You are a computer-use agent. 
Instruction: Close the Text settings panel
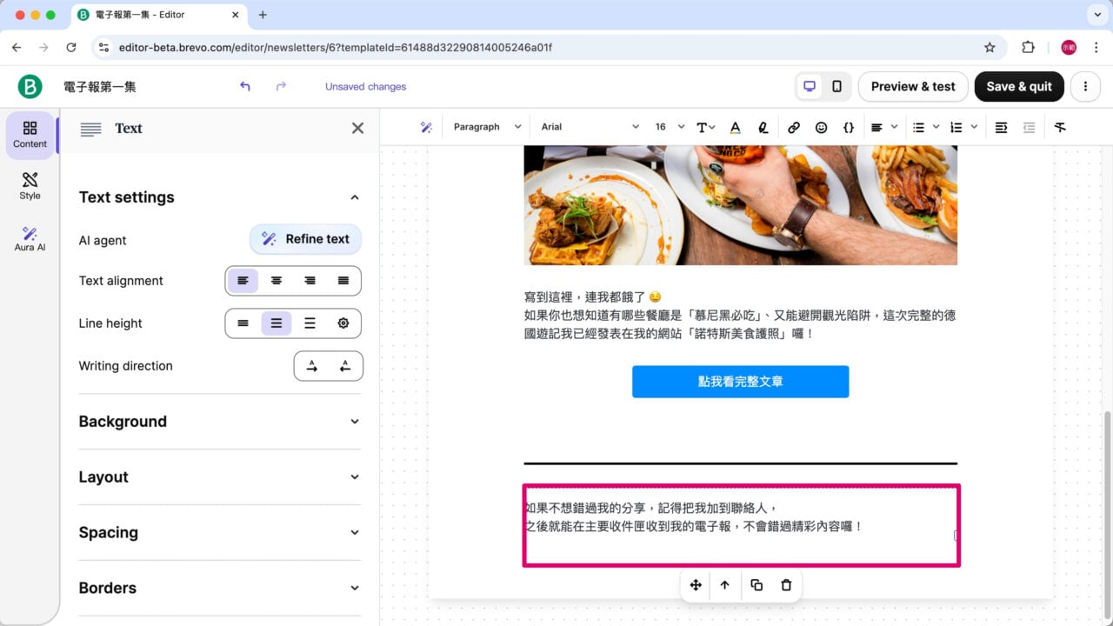coord(357,128)
